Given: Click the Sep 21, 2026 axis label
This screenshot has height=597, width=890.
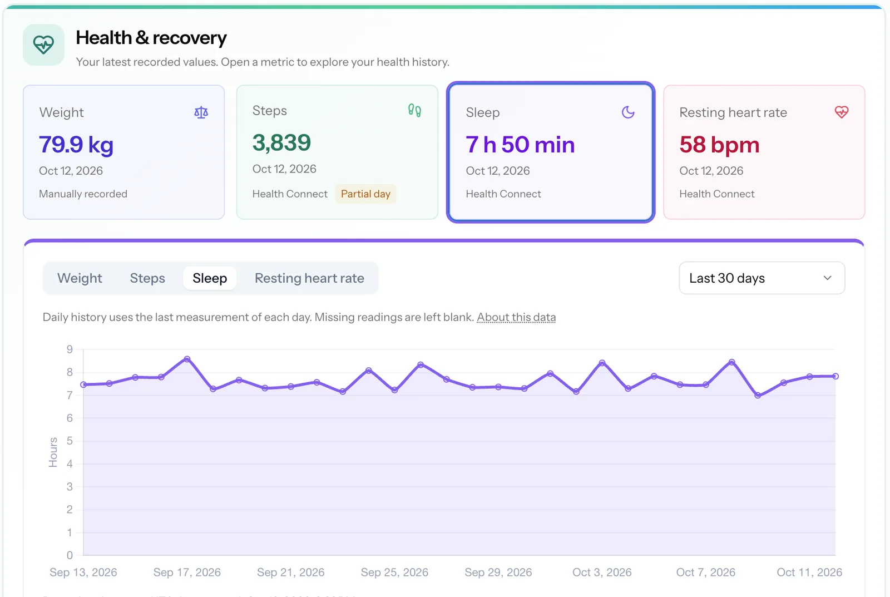Looking at the screenshot, I should [291, 573].
